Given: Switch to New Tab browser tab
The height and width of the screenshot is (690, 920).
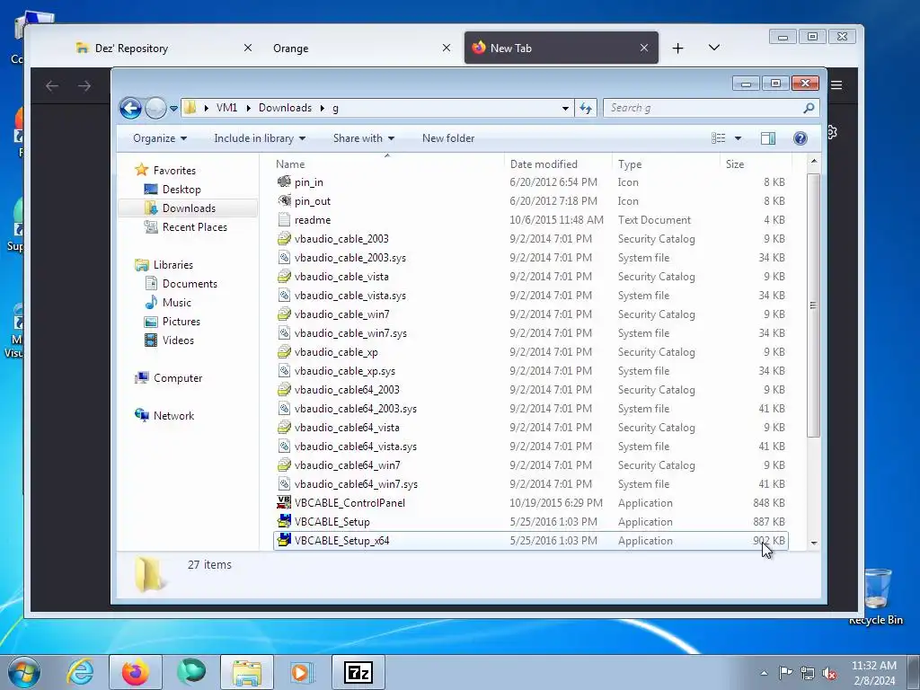Looking at the screenshot, I should (x=561, y=49).
